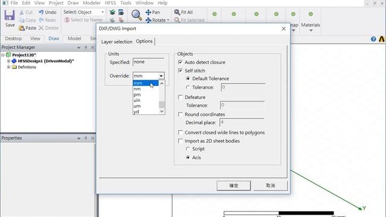386x217 pixels.
Task: Click the green dot icon above Materials
Action: [311, 14]
